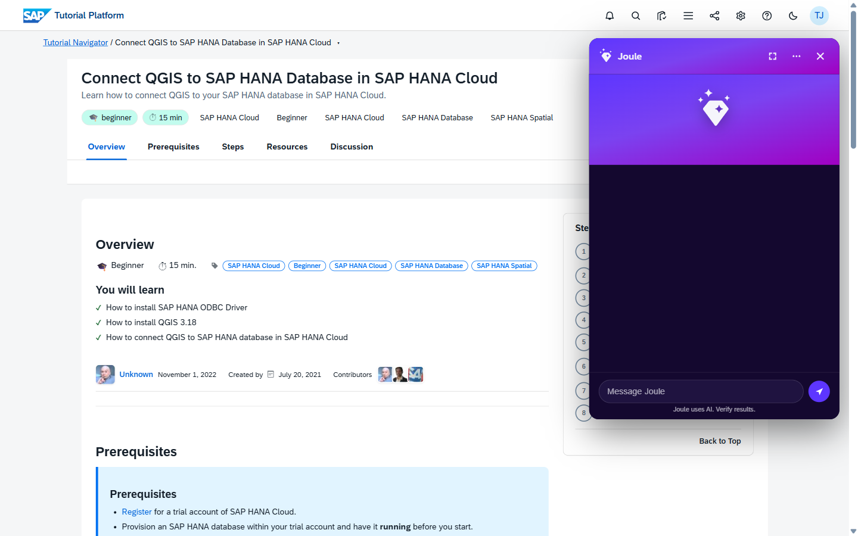Open the help question mark icon
The height and width of the screenshot is (536, 858).
pos(767,15)
